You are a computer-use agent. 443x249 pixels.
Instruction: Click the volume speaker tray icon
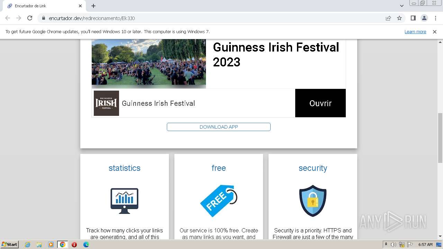[x=394, y=245]
